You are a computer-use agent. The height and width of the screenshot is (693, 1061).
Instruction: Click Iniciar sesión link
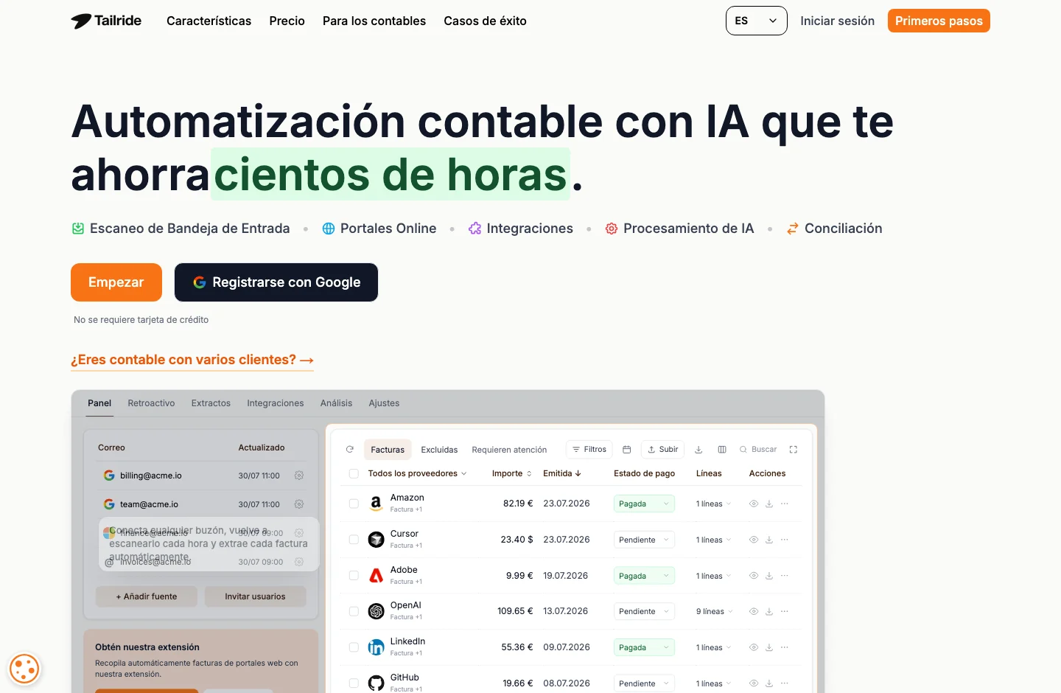838,21
